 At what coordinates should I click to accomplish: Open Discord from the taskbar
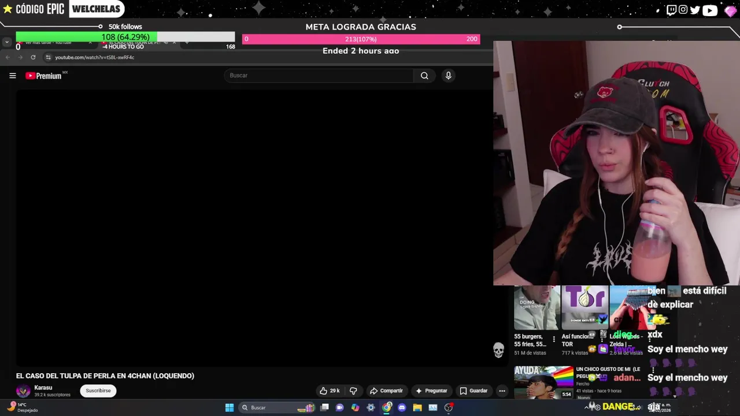pyautogui.click(x=402, y=407)
